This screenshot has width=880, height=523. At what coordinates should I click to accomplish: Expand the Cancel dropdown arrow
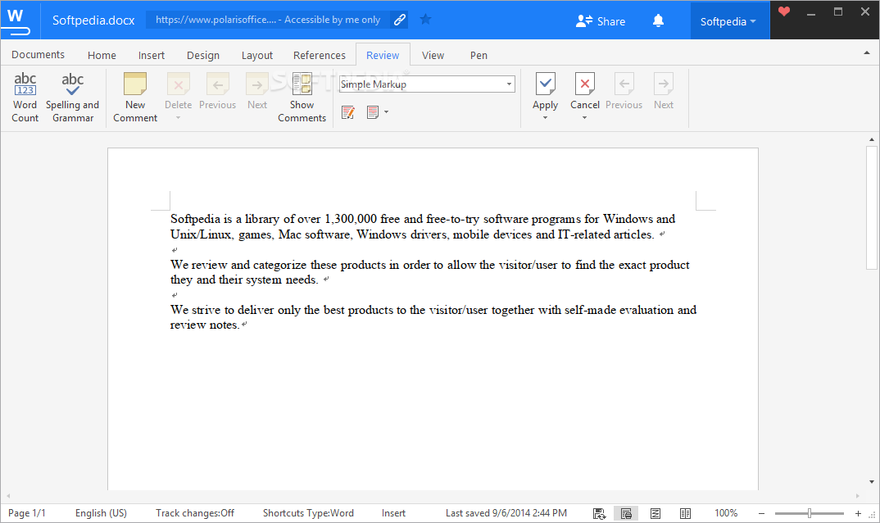[585, 117]
